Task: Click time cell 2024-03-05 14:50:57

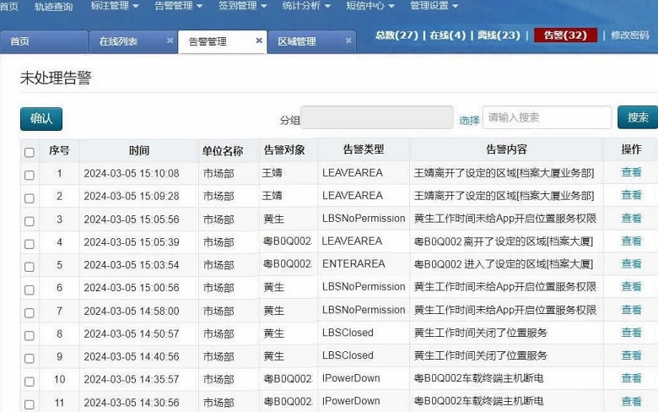Action: coord(132,333)
